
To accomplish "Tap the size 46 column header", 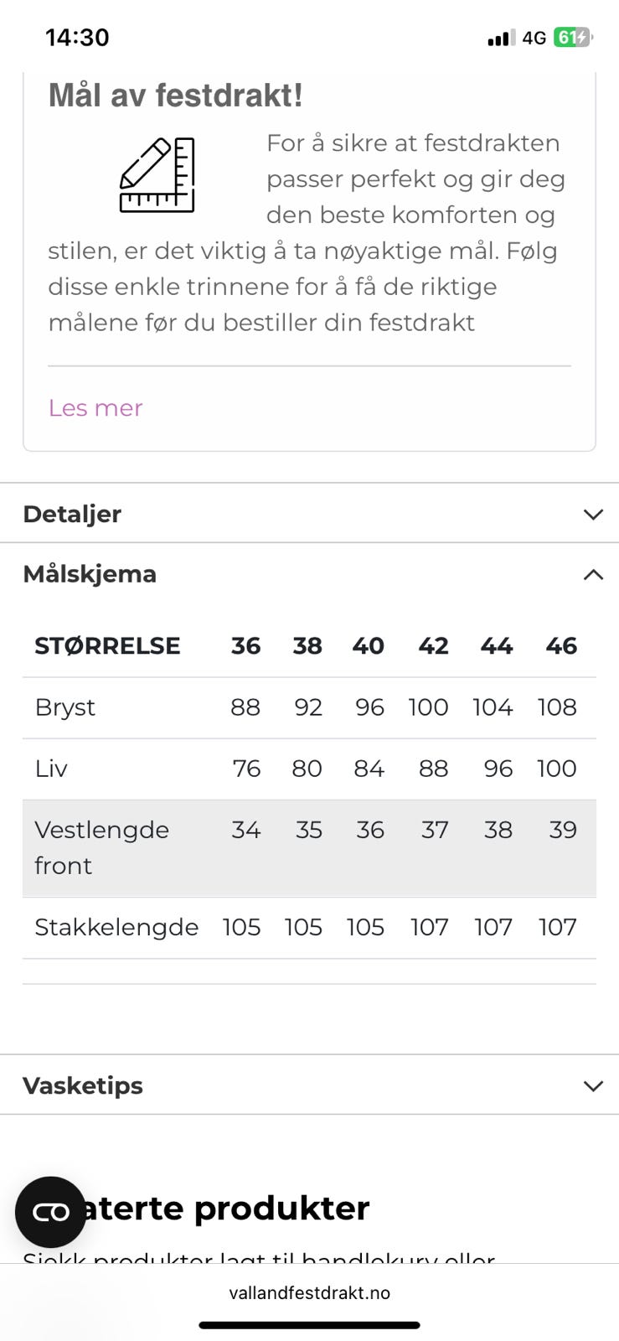I will 560,646.
